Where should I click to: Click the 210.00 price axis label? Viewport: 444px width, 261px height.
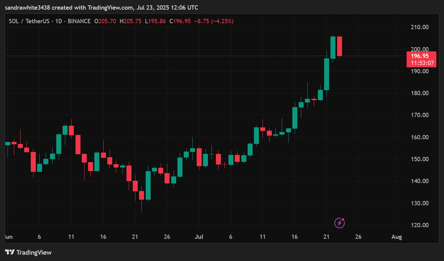click(419, 27)
